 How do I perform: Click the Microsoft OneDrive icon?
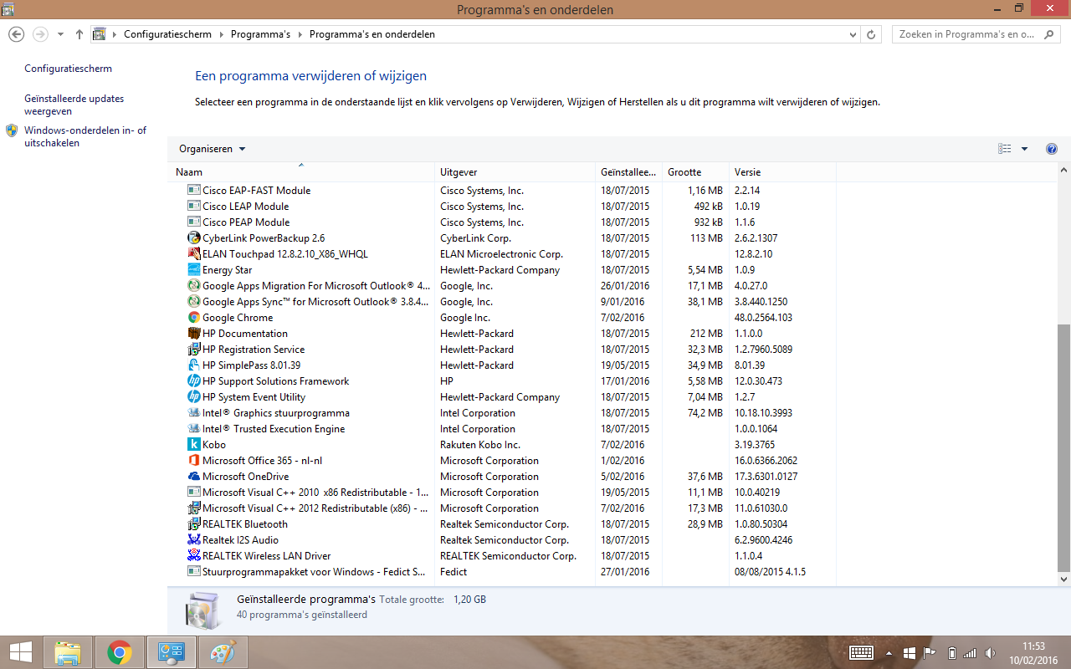click(194, 477)
